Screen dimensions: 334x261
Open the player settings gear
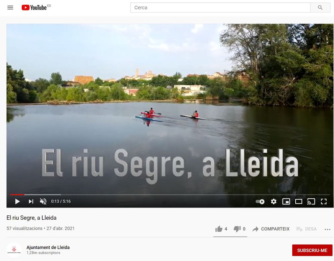point(274,201)
